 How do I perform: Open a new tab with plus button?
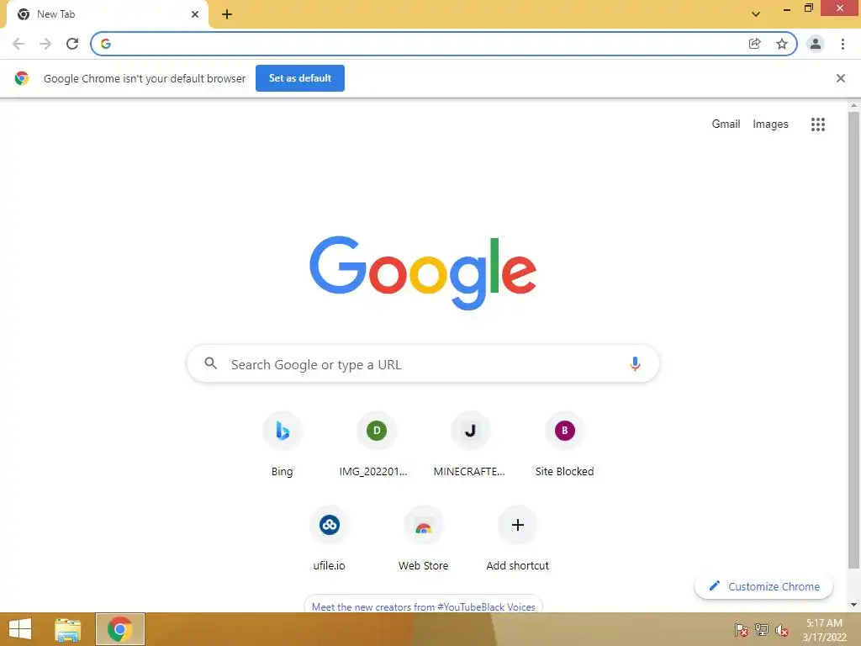click(227, 14)
